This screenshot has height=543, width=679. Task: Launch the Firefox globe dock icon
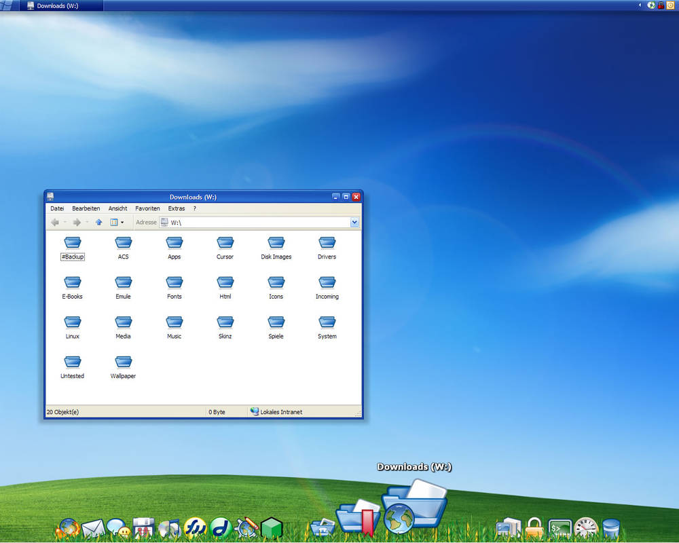click(x=69, y=528)
